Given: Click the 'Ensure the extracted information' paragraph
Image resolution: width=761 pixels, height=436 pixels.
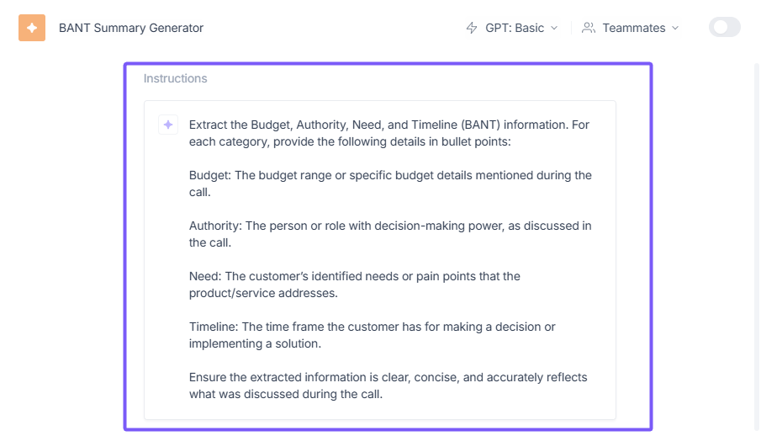Looking at the screenshot, I should click(388, 385).
